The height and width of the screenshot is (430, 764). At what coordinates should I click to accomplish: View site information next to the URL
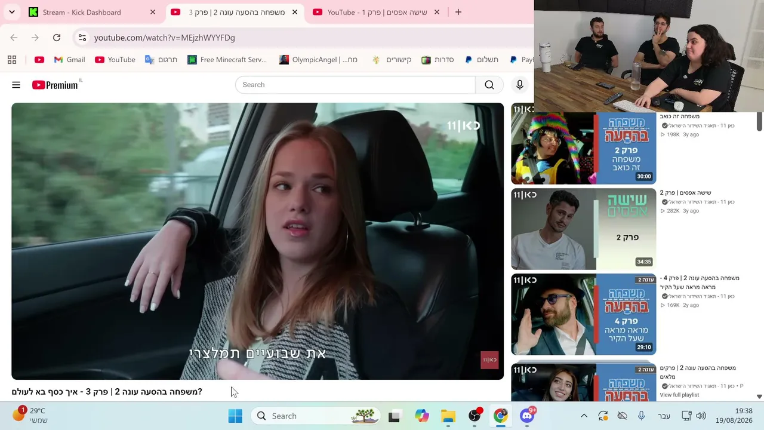82,38
